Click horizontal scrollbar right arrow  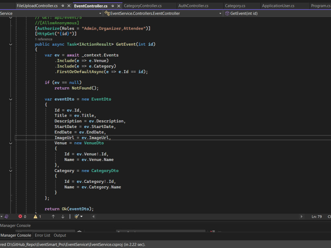[301, 216]
